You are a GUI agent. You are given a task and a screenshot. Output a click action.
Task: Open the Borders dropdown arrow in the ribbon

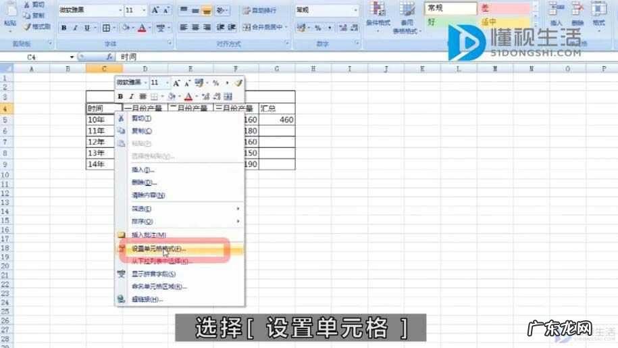click(x=114, y=28)
